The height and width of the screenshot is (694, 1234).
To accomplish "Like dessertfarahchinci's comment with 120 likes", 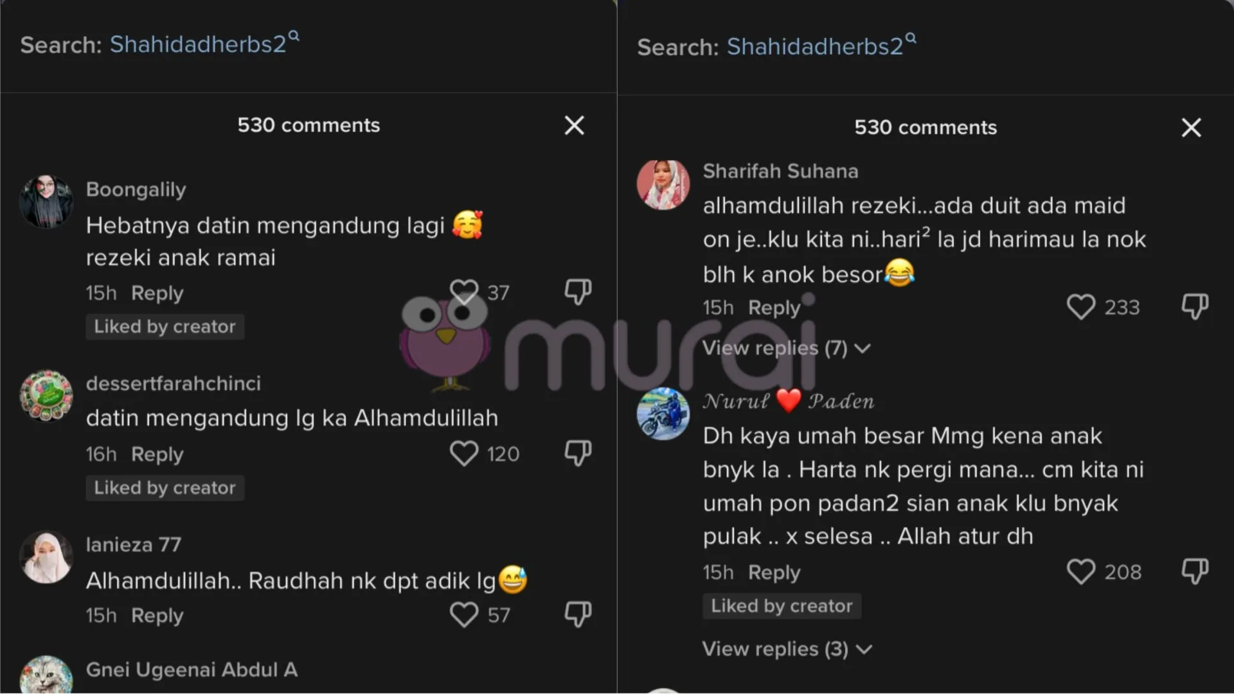I will click(x=463, y=454).
